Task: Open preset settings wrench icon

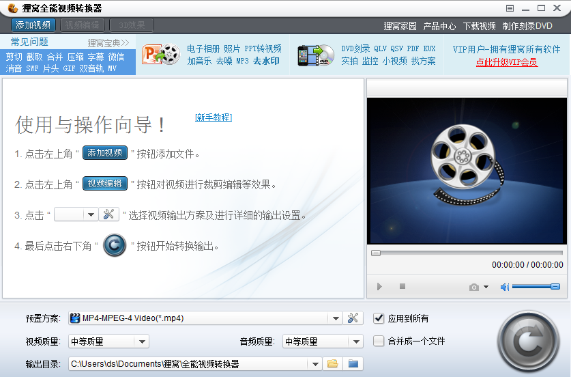Action: 353,318
